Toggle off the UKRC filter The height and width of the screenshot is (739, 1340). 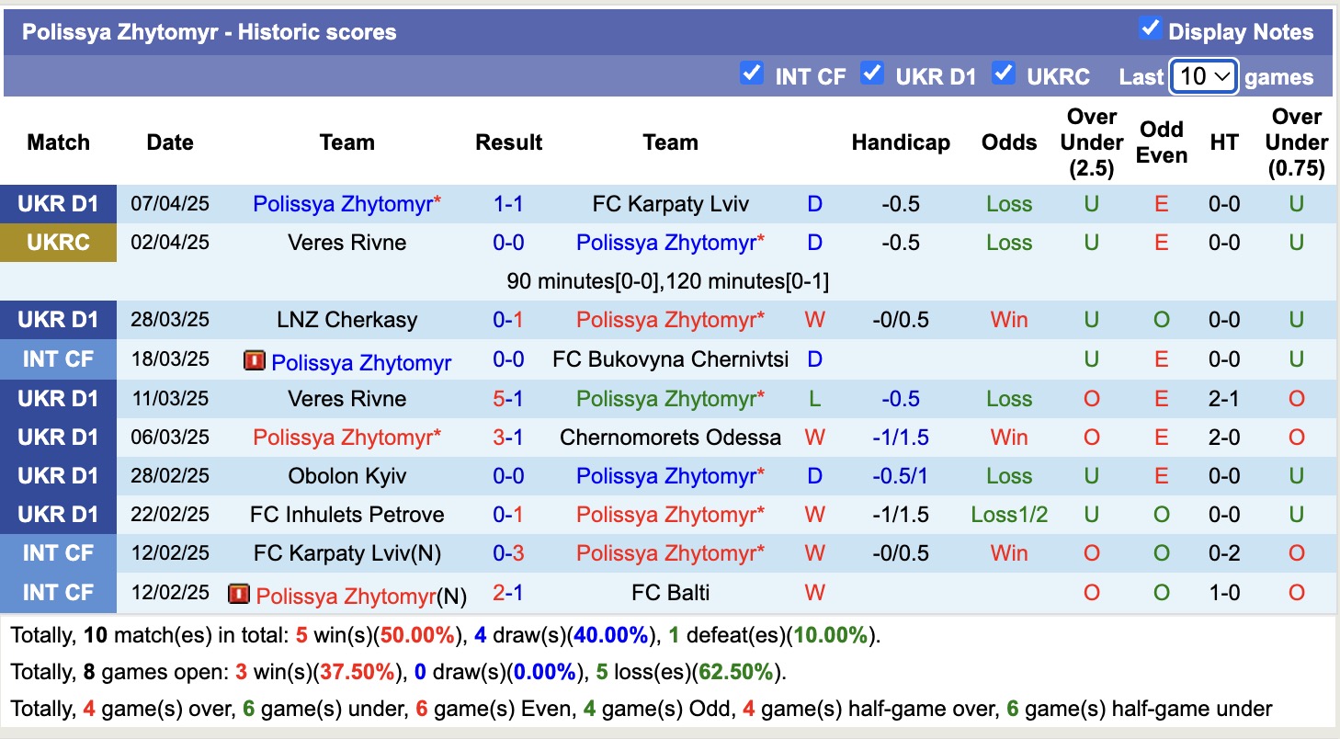1004,72
